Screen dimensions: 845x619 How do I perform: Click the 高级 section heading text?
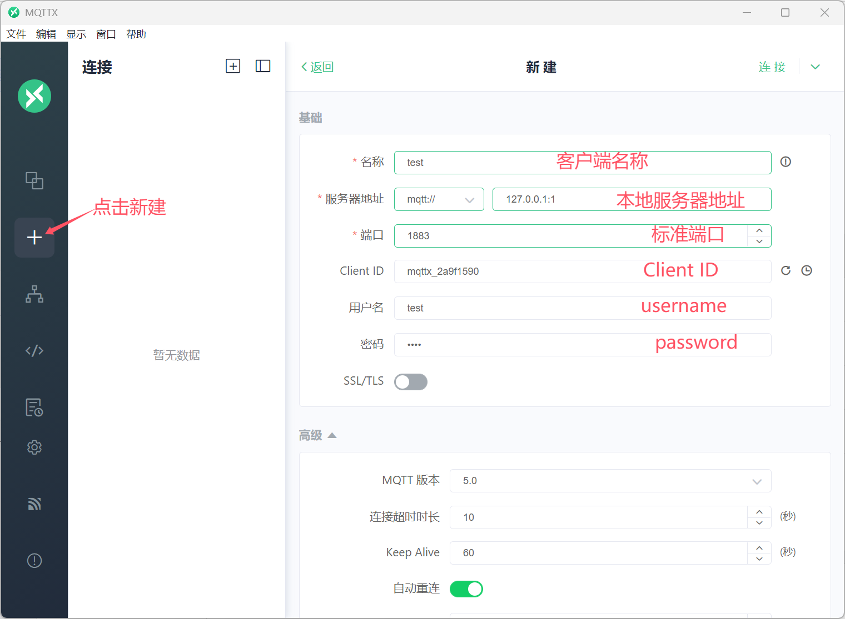point(310,435)
